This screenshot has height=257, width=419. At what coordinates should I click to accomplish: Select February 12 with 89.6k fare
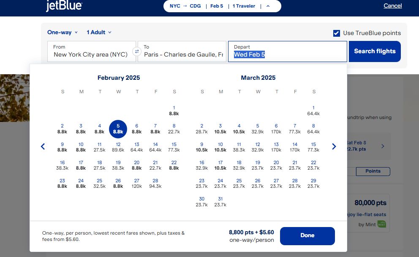tap(118, 147)
